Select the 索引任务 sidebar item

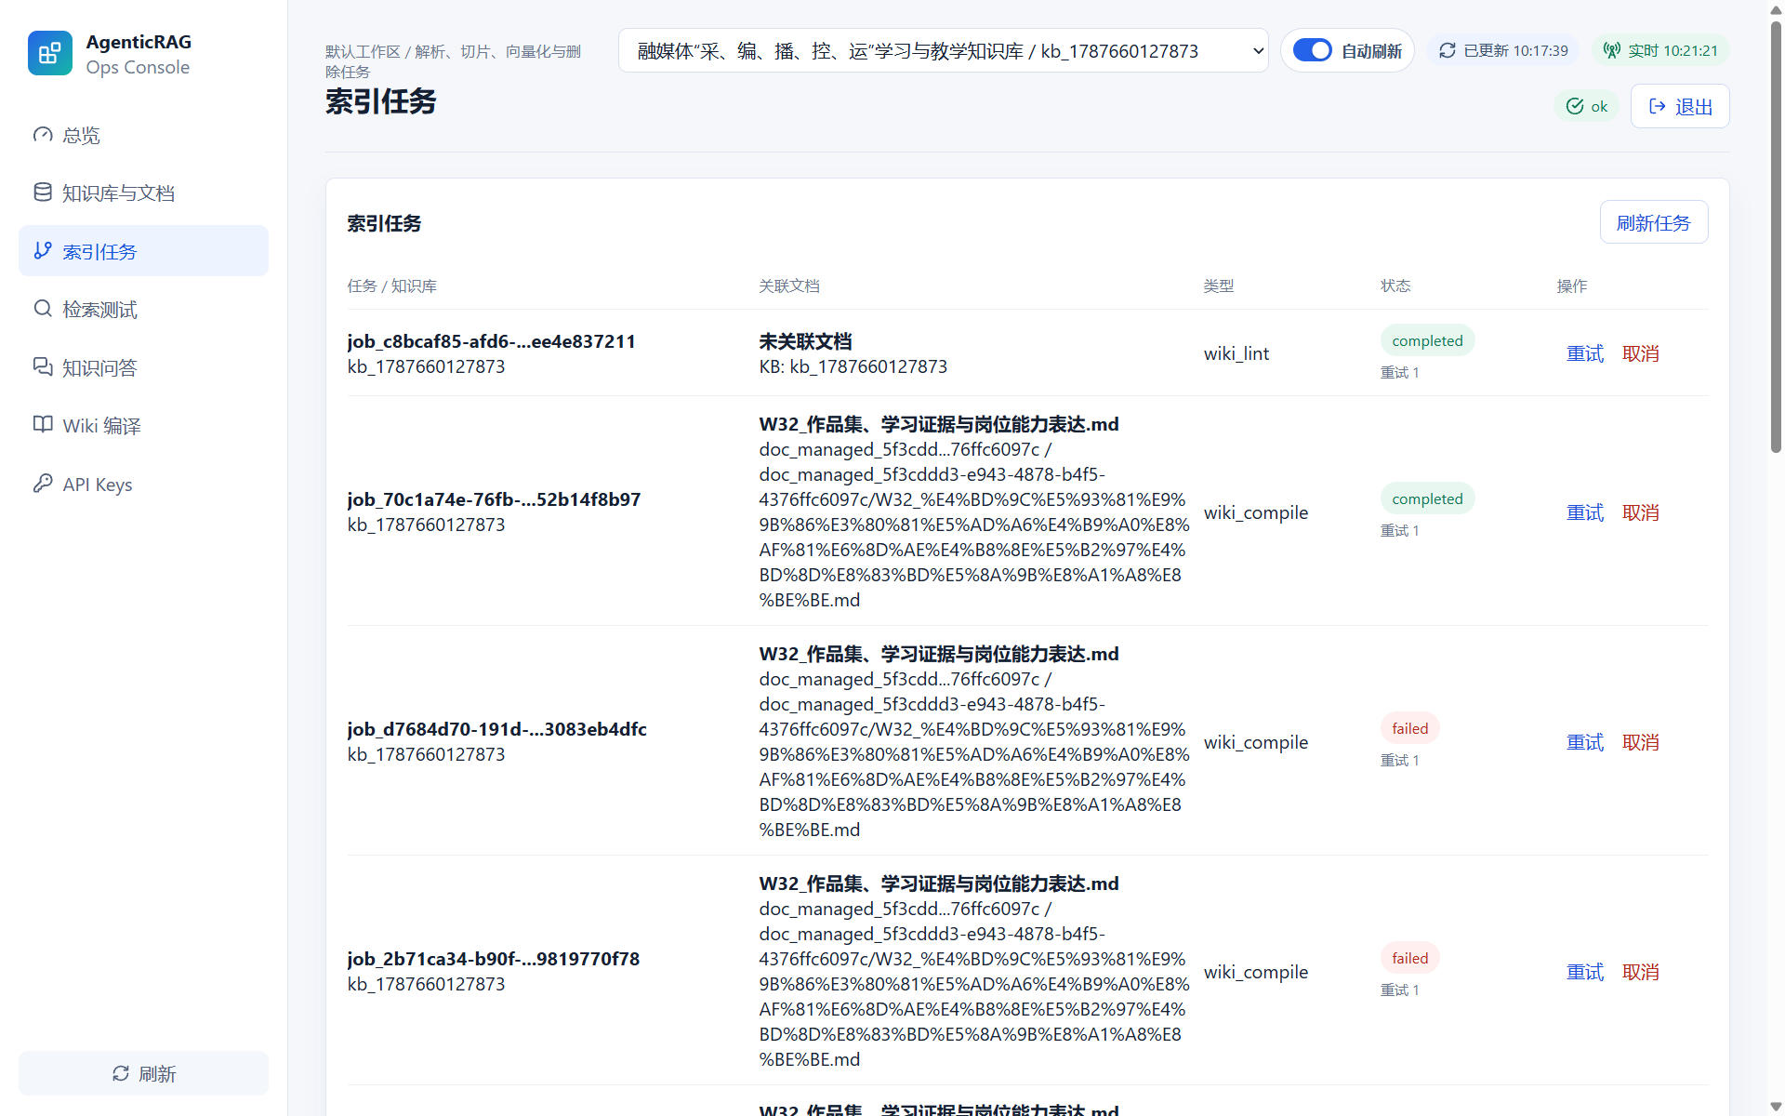tap(143, 251)
